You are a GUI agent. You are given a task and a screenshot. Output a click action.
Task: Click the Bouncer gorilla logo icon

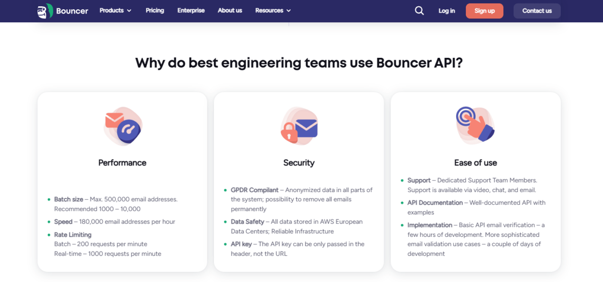(x=45, y=11)
